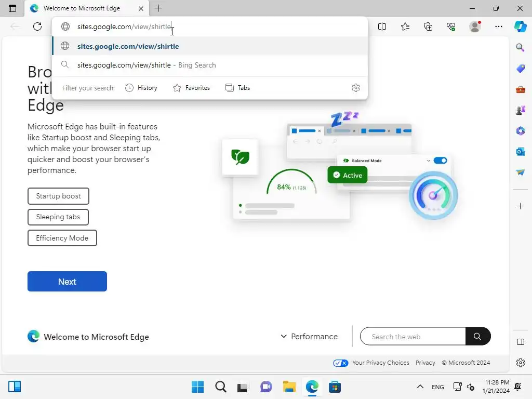The height and width of the screenshot is (399, 532).
Task: Select the sites.google.com/view/shirtle URL suggestion
Action: (210, 46)
